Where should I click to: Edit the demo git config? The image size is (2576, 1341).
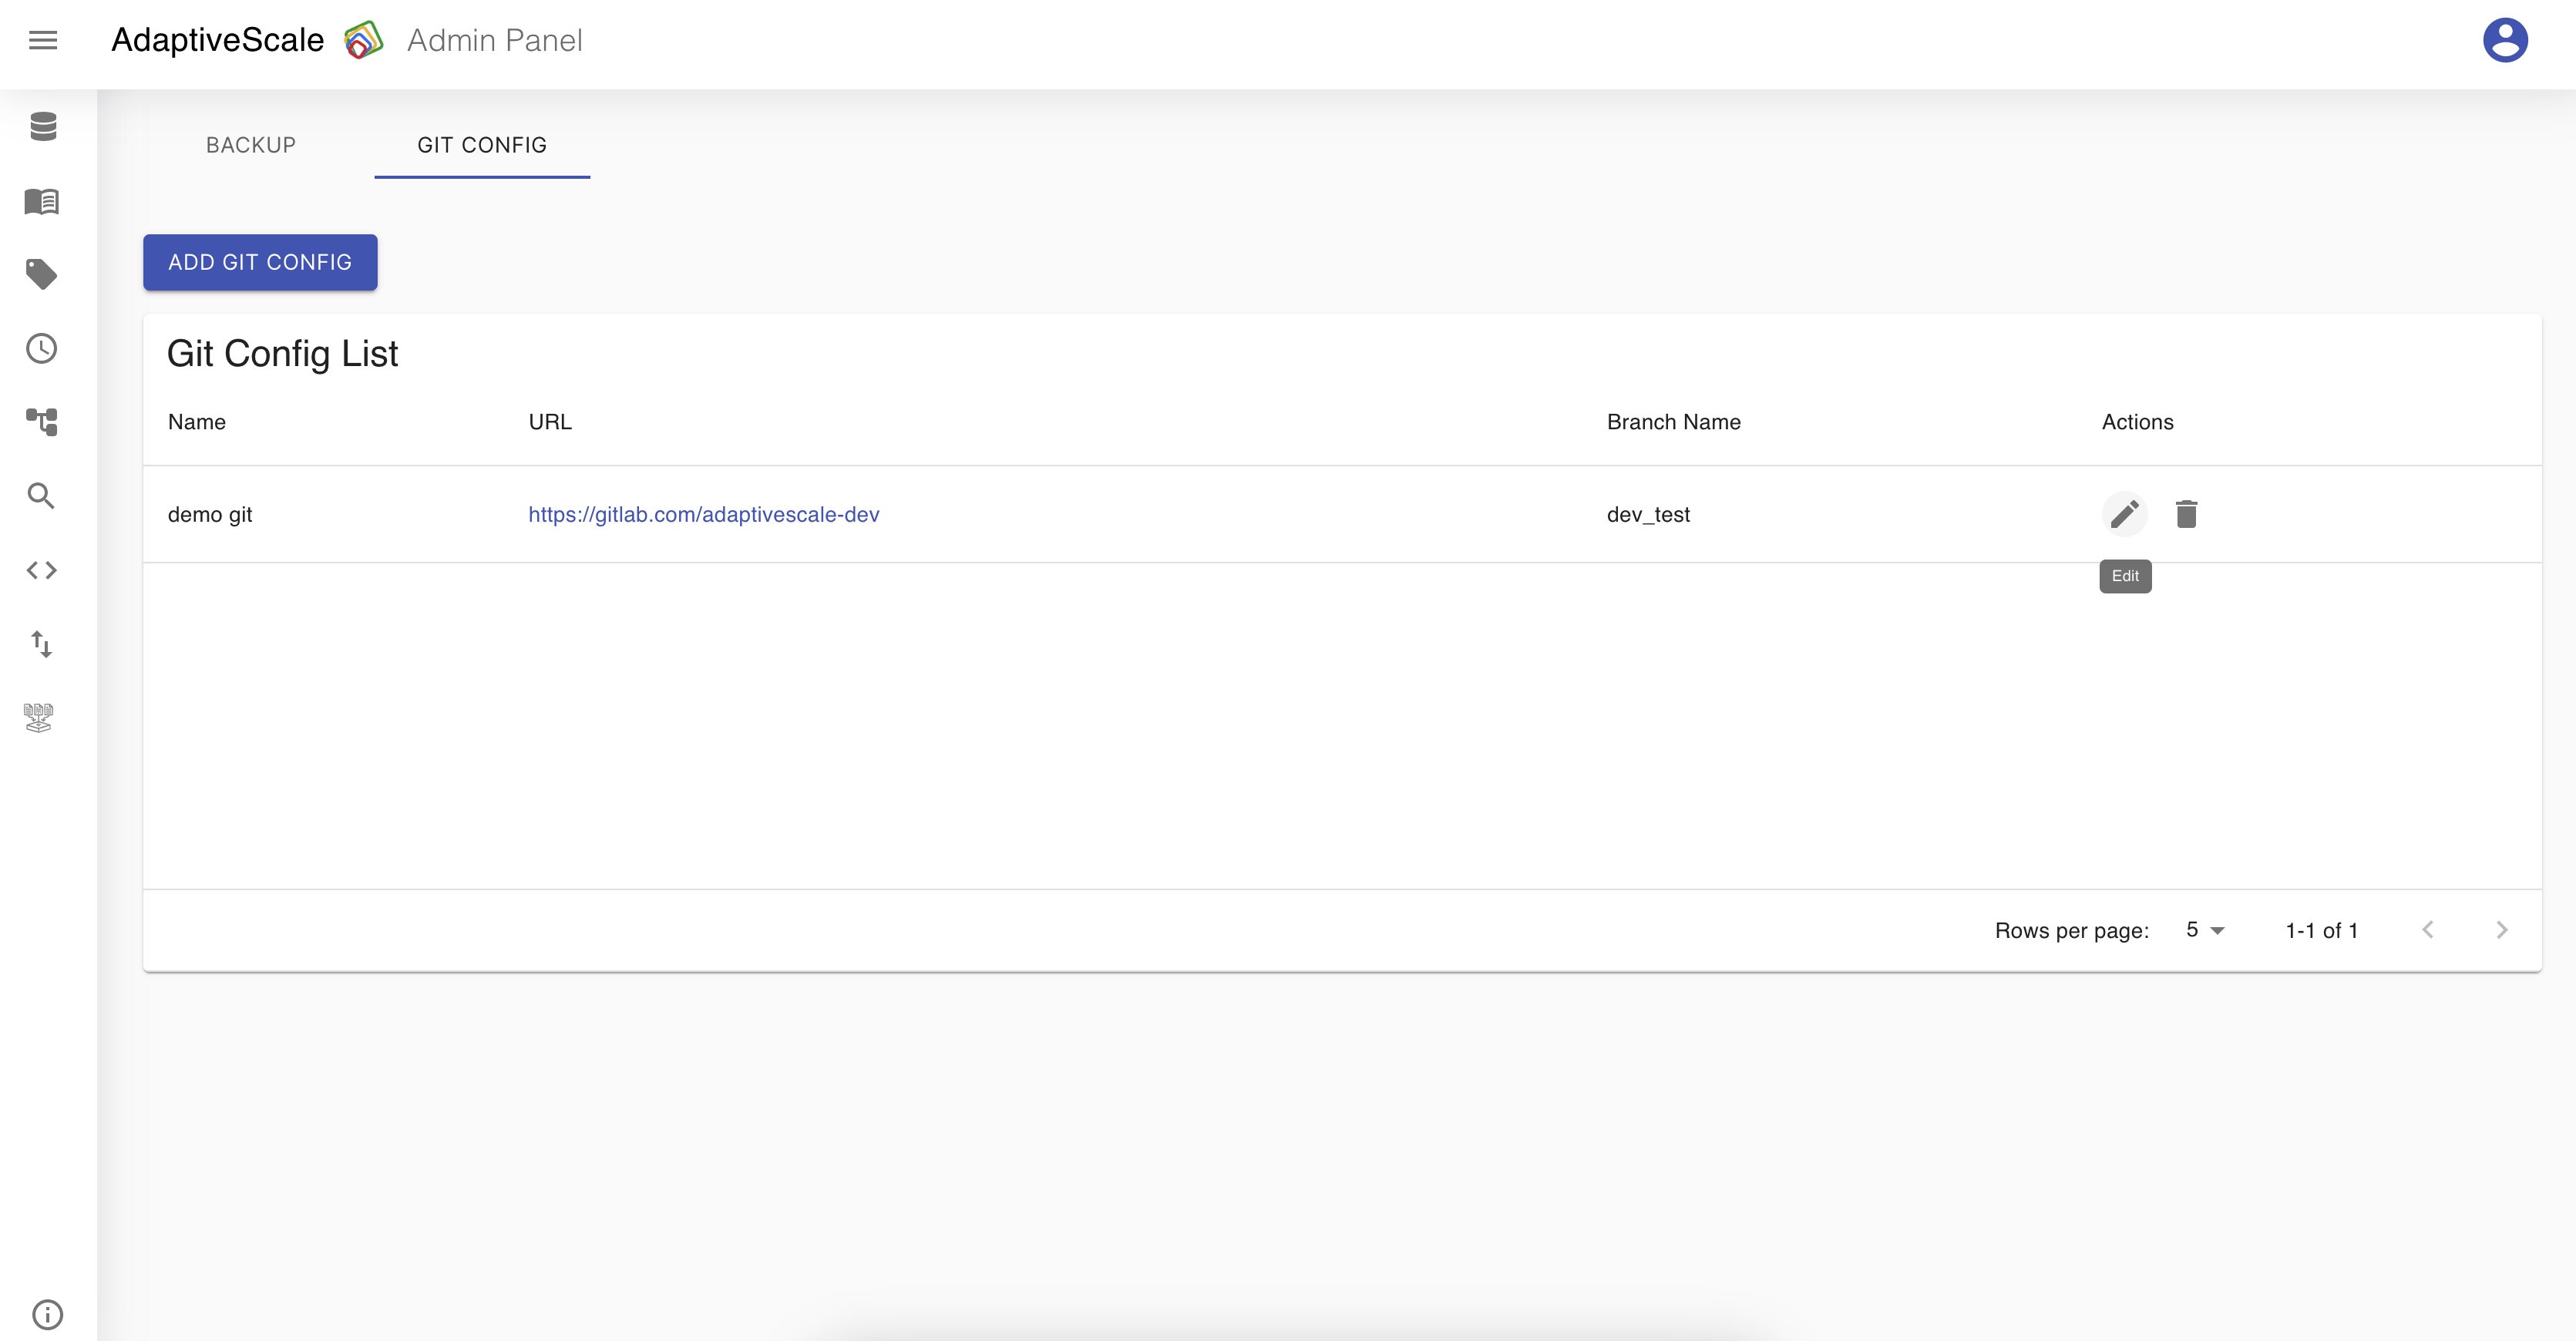pyautogui.click(x=2125, y=514)
